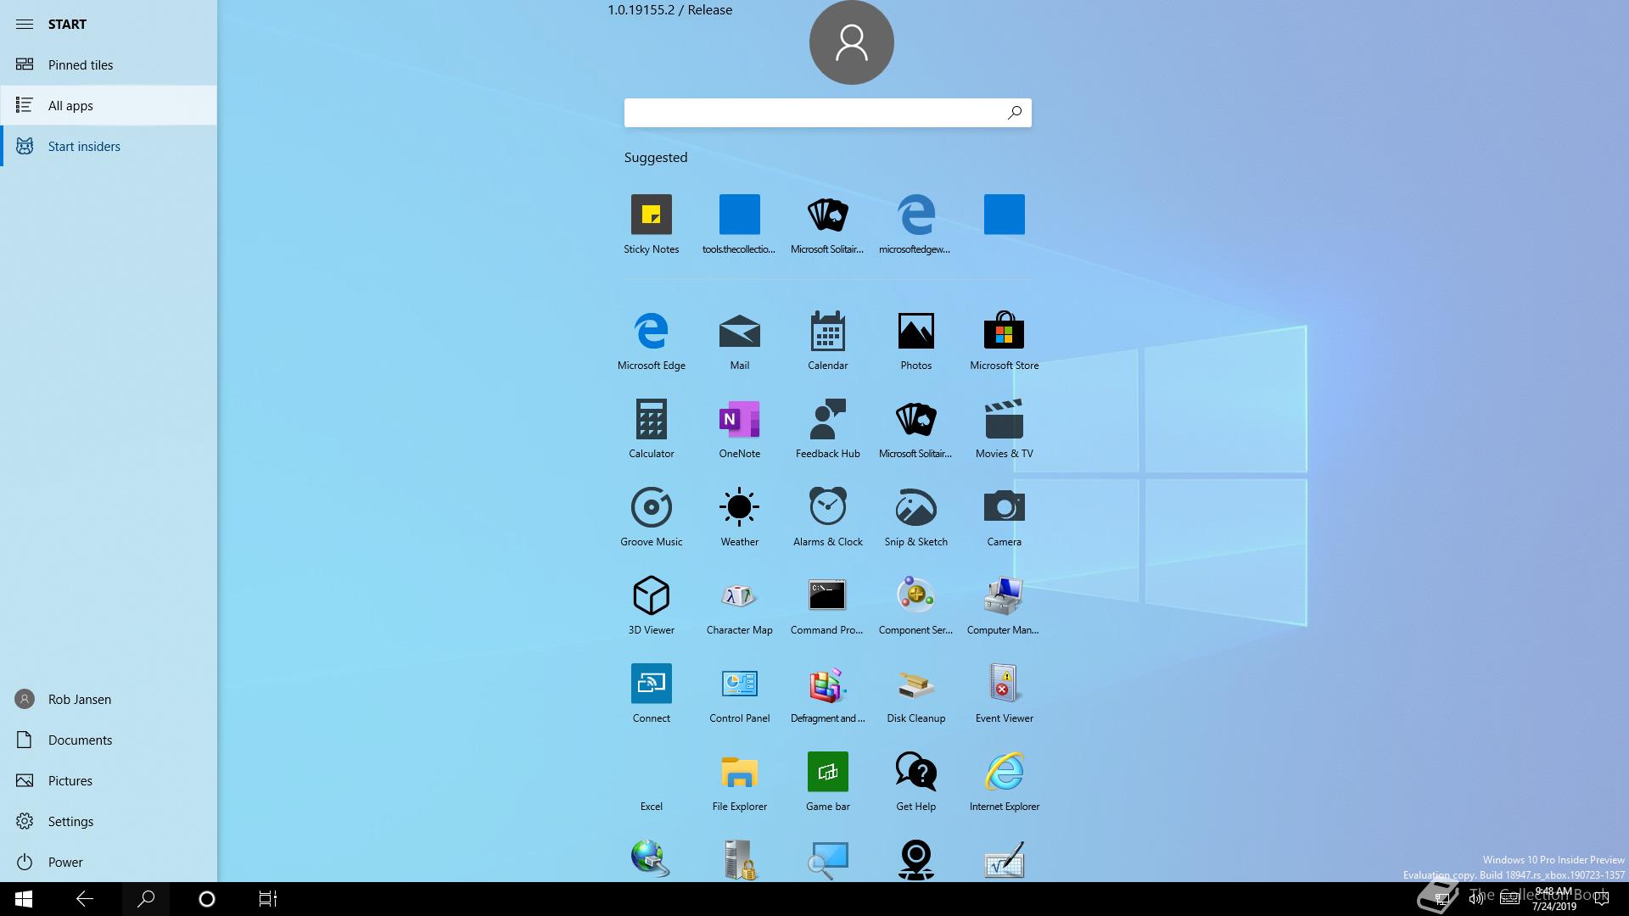The height and width of the screenshot is (916, 1629).
Task: Switch to Pinned tiles view
Action: pyautogui.click(x=109, y=64)
